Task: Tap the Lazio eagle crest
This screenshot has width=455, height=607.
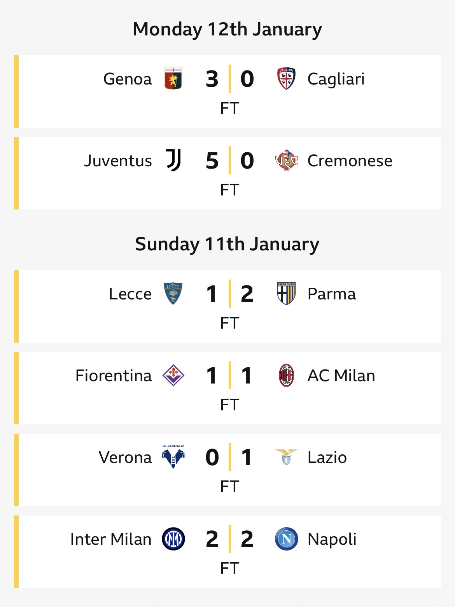Action: click(286, 457)
